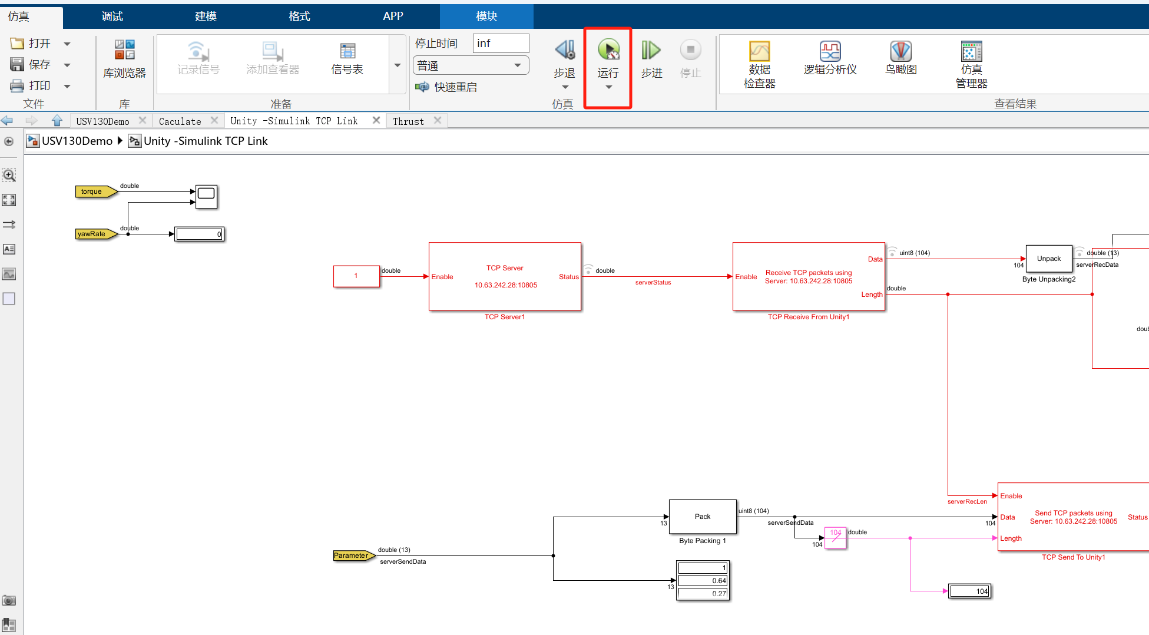Open the Library Browser

[124, 58]
